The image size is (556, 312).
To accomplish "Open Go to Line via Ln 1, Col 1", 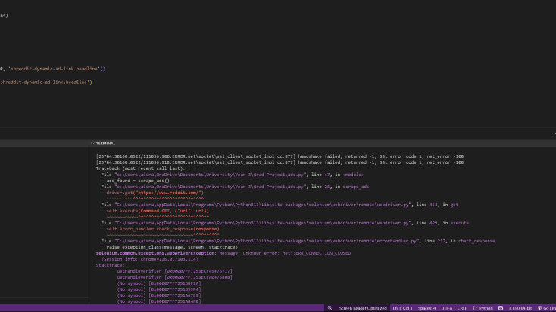I will pos(402,308).
